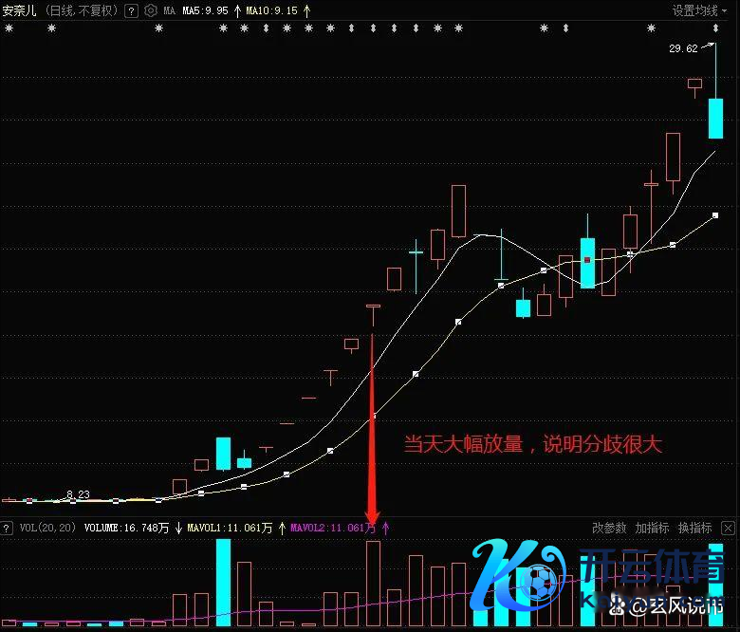
Task: Click the magenta up arrow after MAVOL2 value
Action: pos(385,528)
